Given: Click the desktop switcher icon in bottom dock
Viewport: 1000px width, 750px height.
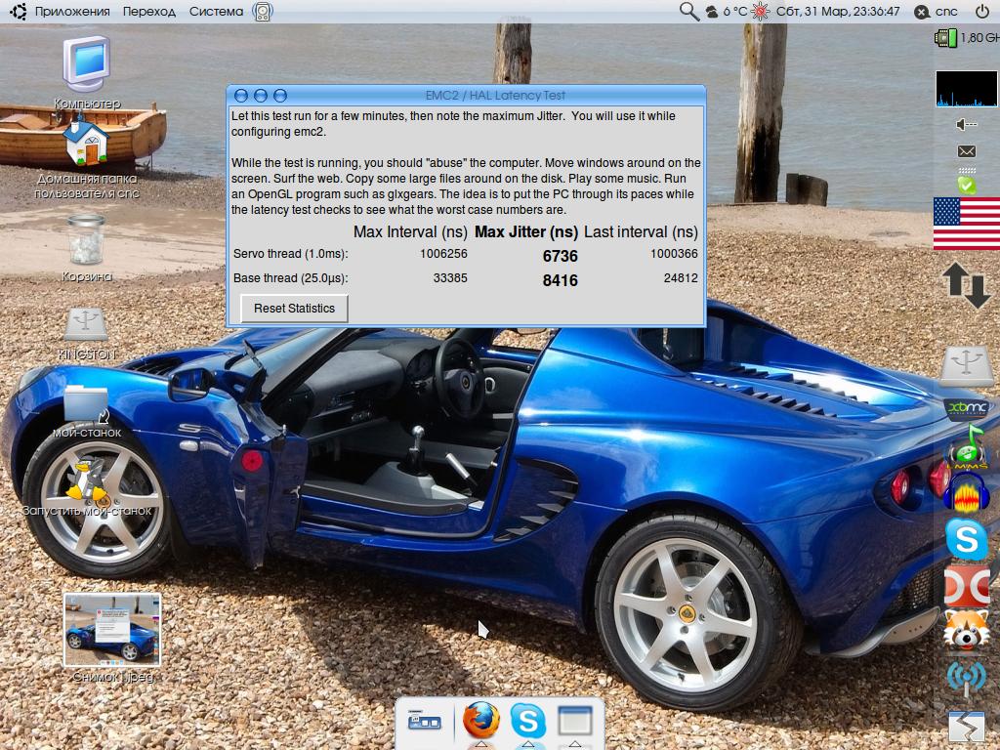Looking at the screenshot, I should pos(425,722).
